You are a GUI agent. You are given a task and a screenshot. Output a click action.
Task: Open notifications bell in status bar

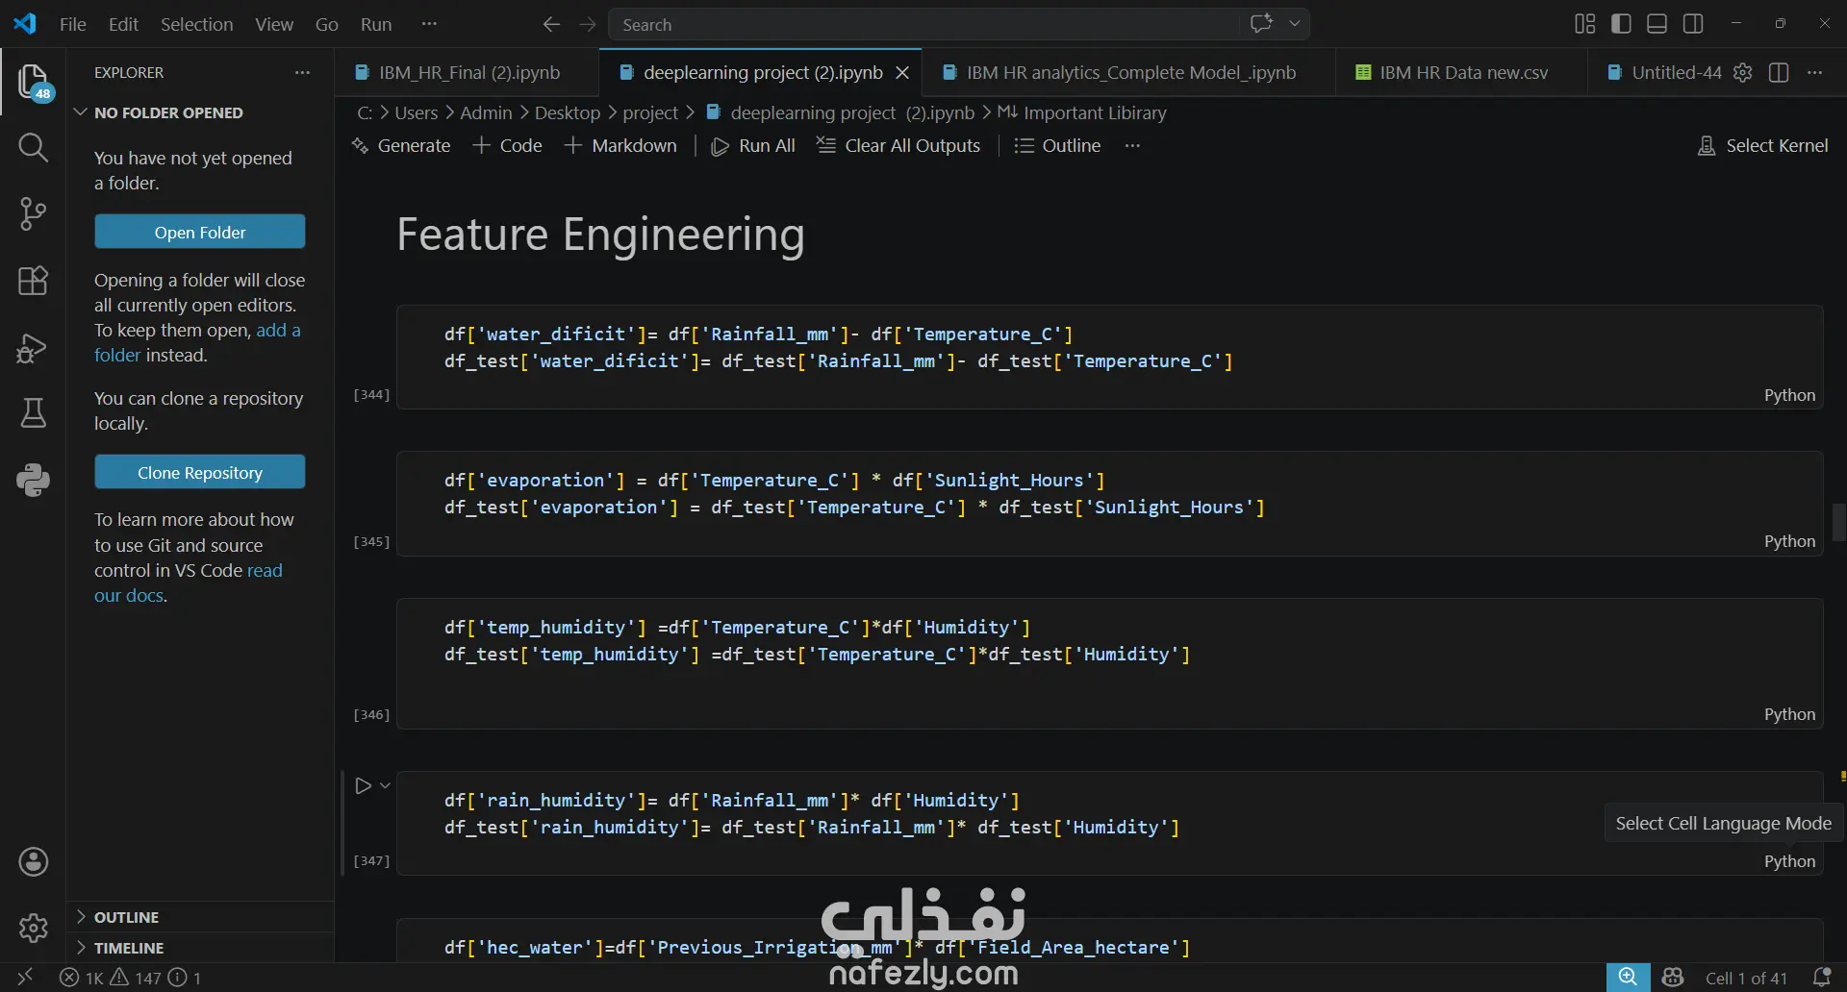(1821, 978)
